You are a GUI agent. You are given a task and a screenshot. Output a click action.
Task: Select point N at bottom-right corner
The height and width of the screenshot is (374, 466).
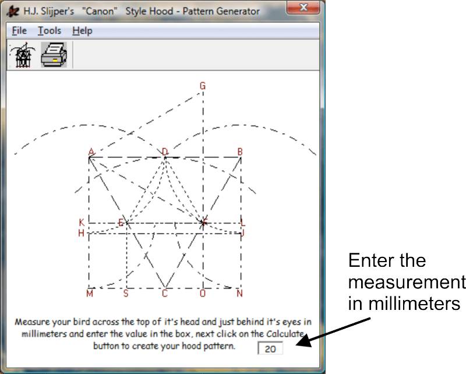pyautogui.click(x=239, y=293)
